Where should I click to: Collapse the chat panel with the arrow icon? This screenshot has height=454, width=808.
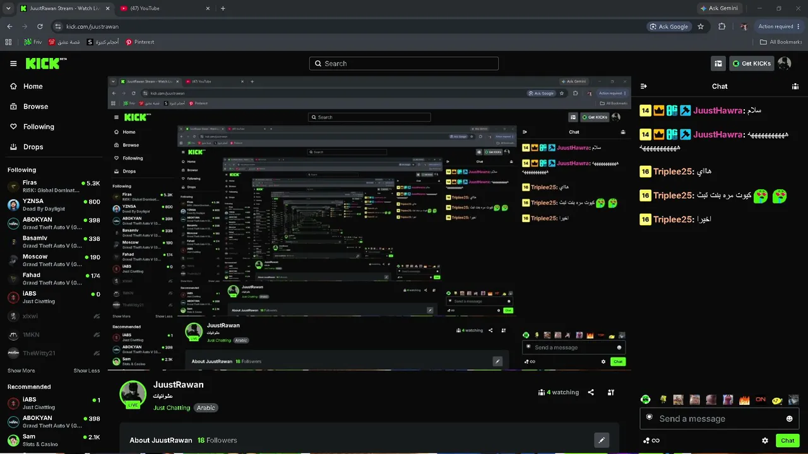[x=644, y=86]
